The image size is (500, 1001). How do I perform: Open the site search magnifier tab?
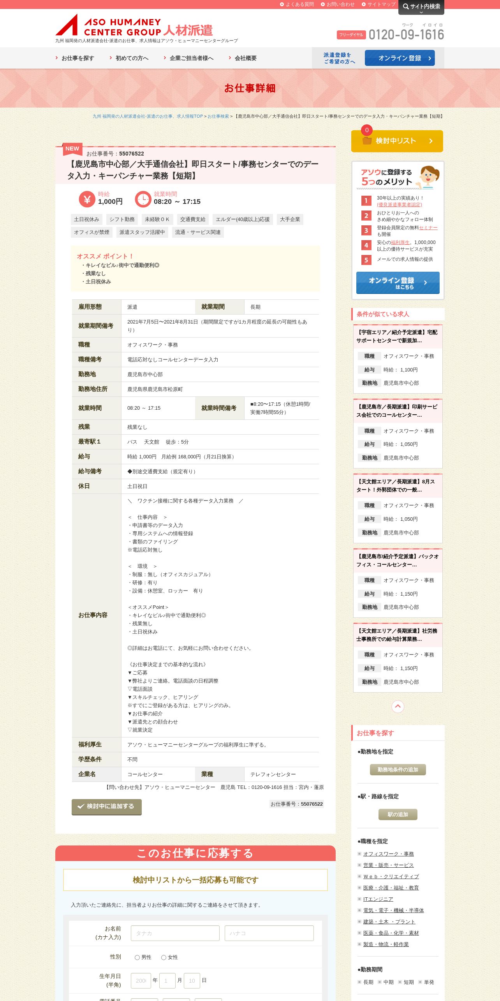421,7
